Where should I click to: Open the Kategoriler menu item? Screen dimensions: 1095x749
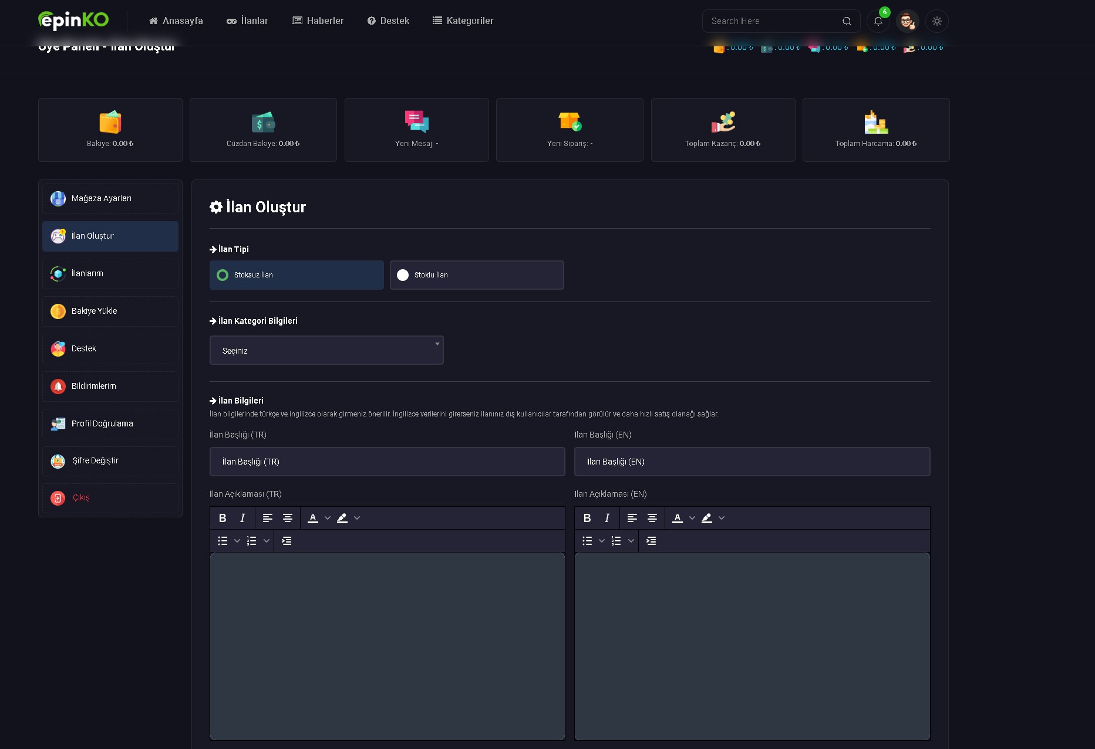(x=463, y=21)
